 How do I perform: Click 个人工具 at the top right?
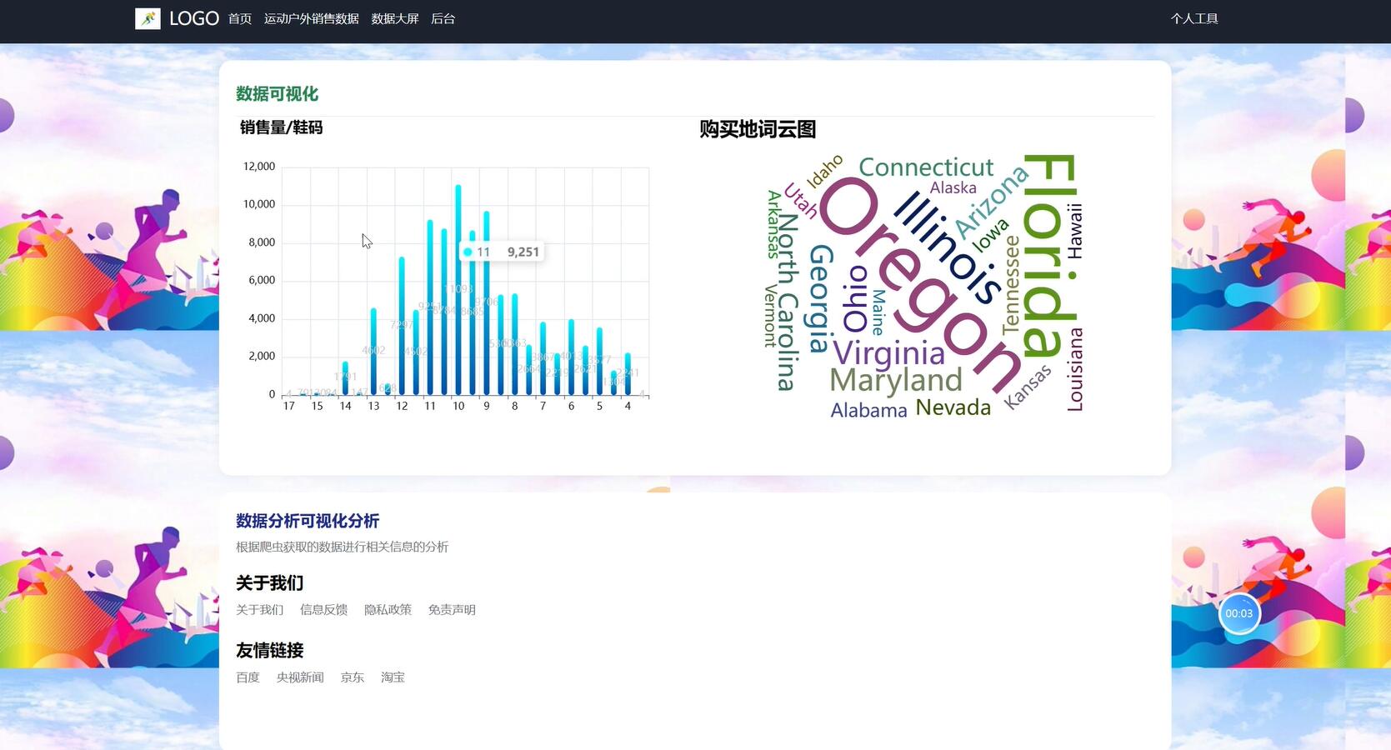coord(1194,17)
